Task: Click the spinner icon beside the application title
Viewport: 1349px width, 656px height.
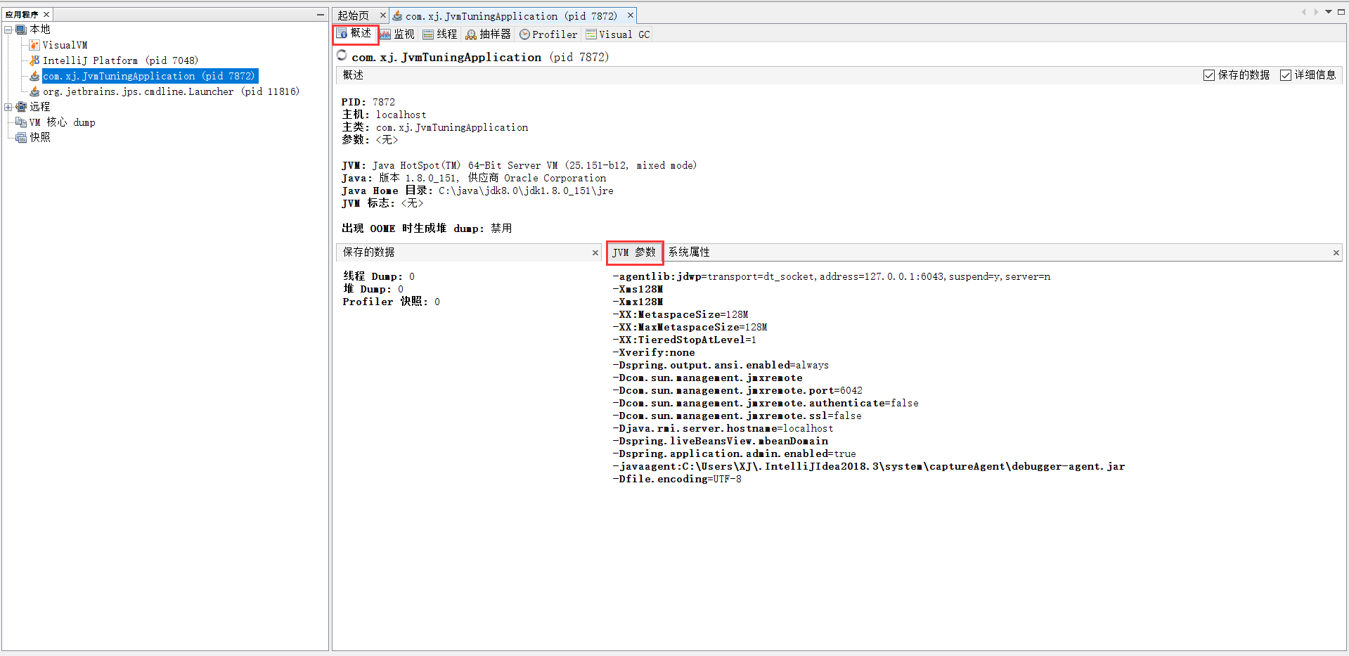Action: coord(342,56)
